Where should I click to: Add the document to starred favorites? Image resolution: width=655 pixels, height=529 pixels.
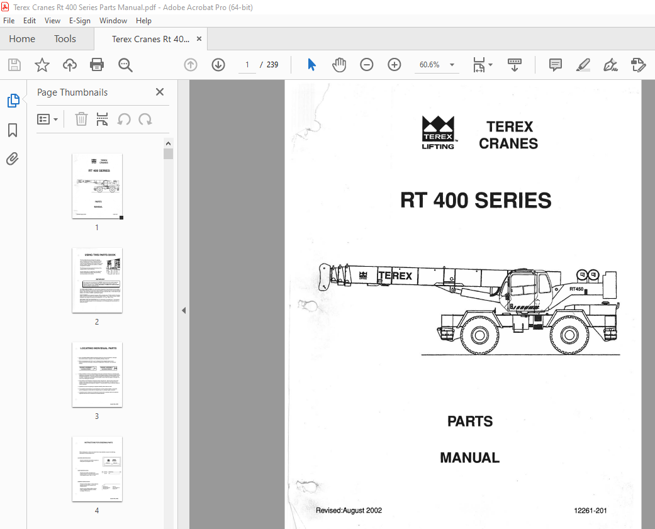[42, 65]
